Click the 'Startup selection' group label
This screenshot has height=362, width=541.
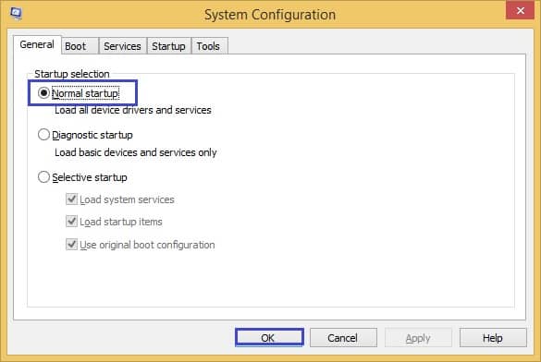pos(72,74)
